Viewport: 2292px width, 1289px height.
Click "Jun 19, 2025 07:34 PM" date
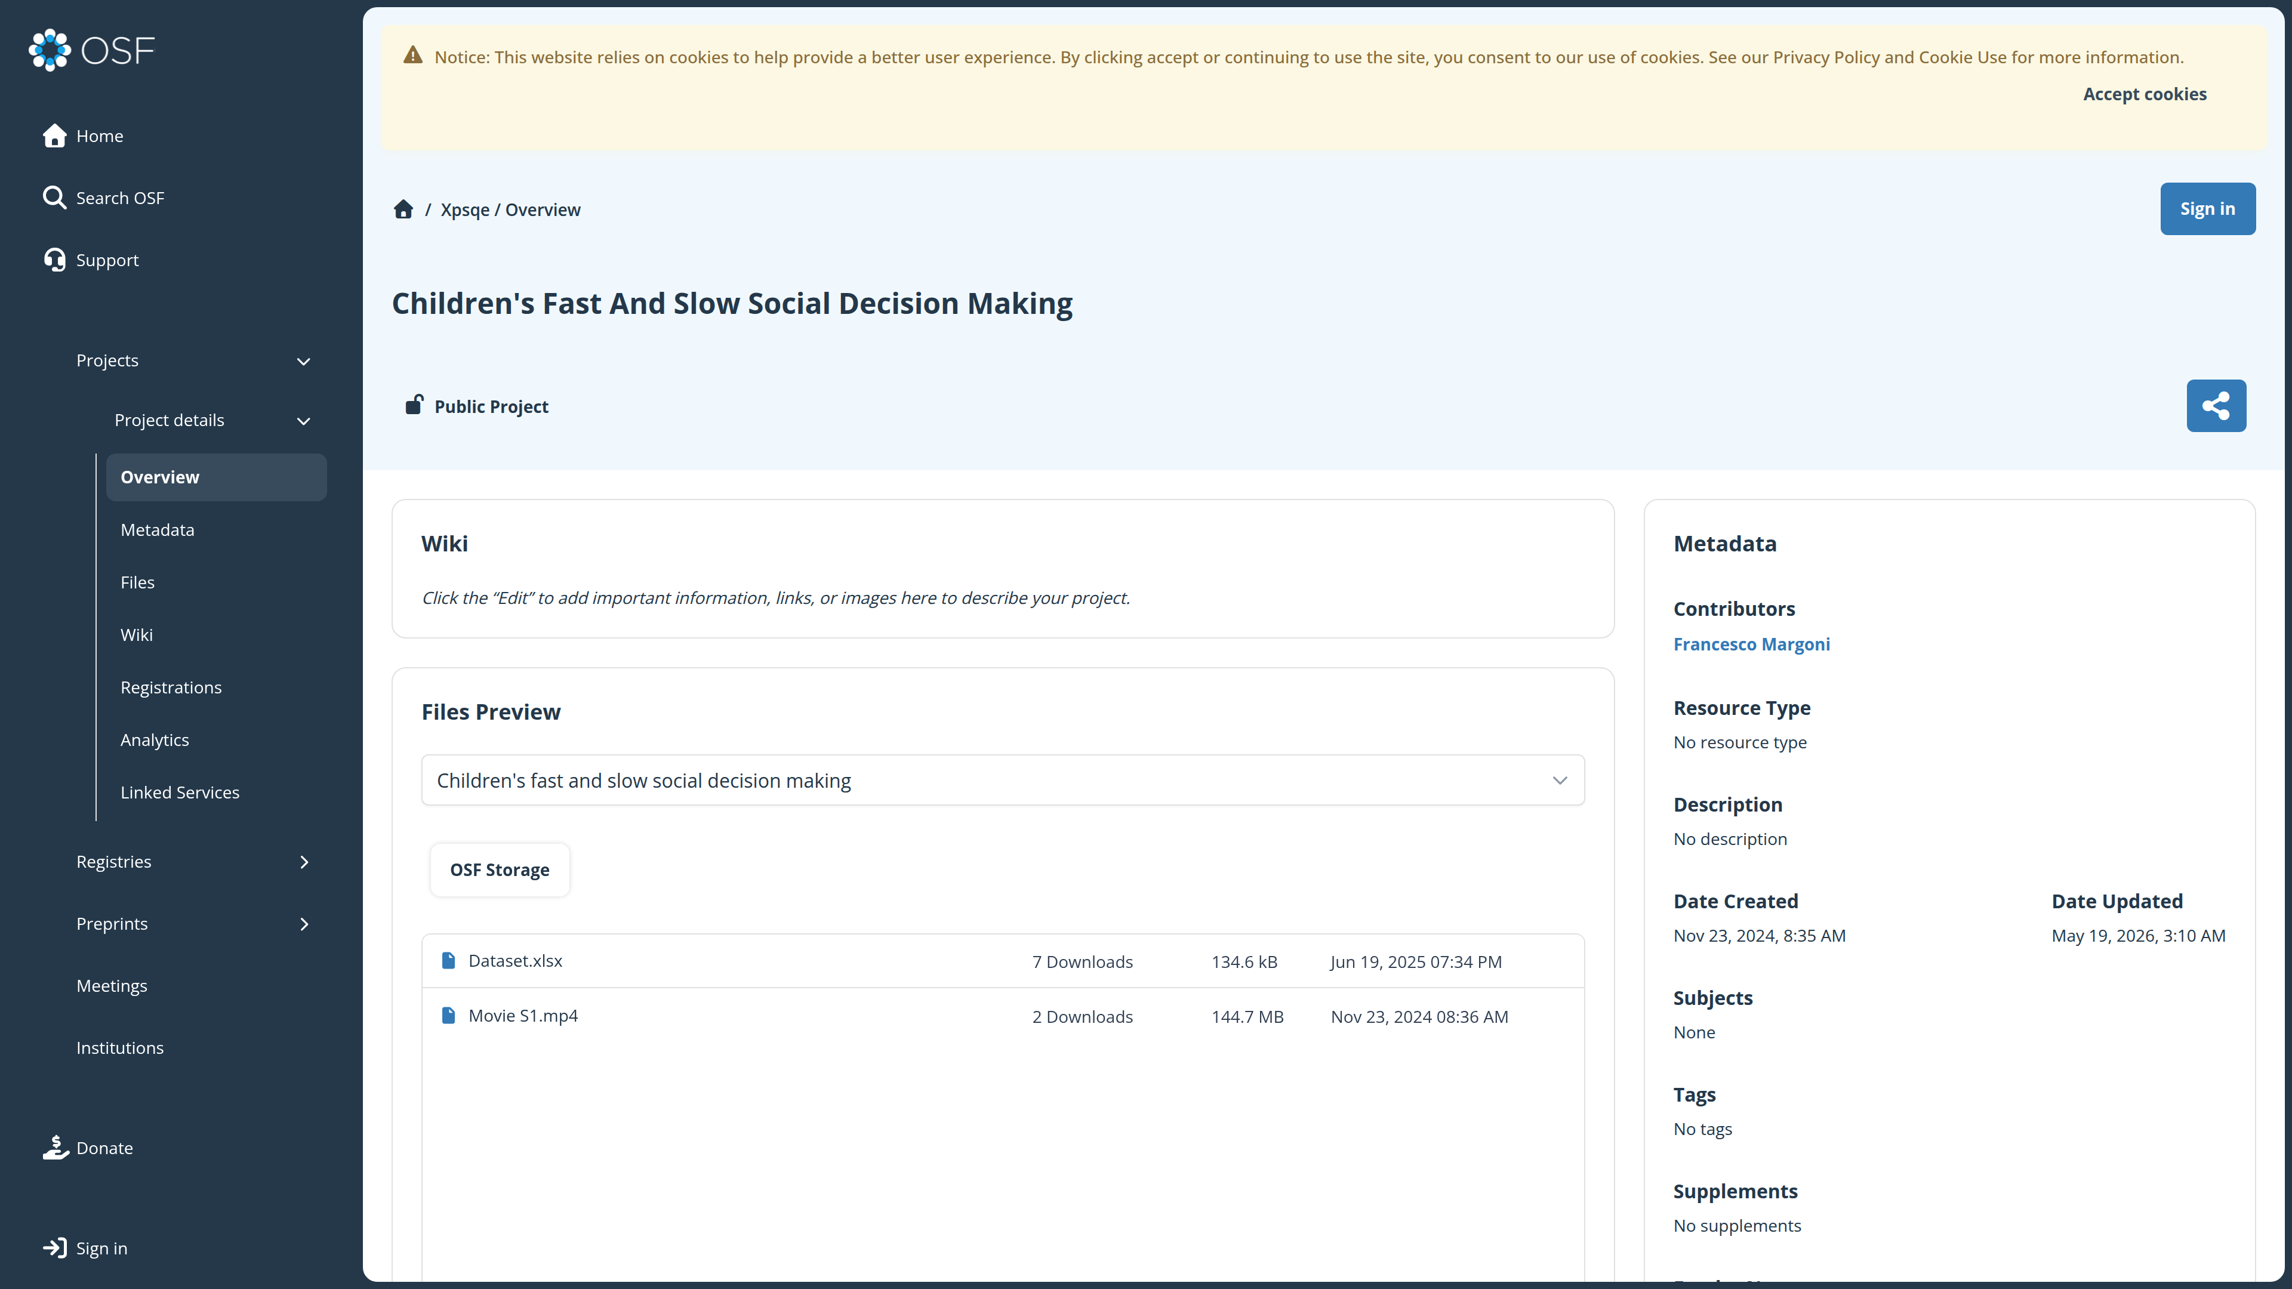(1416, 961)
